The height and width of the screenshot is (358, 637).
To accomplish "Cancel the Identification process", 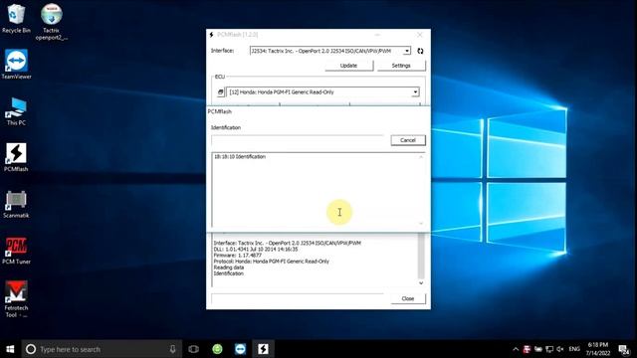I will (408, 140).
